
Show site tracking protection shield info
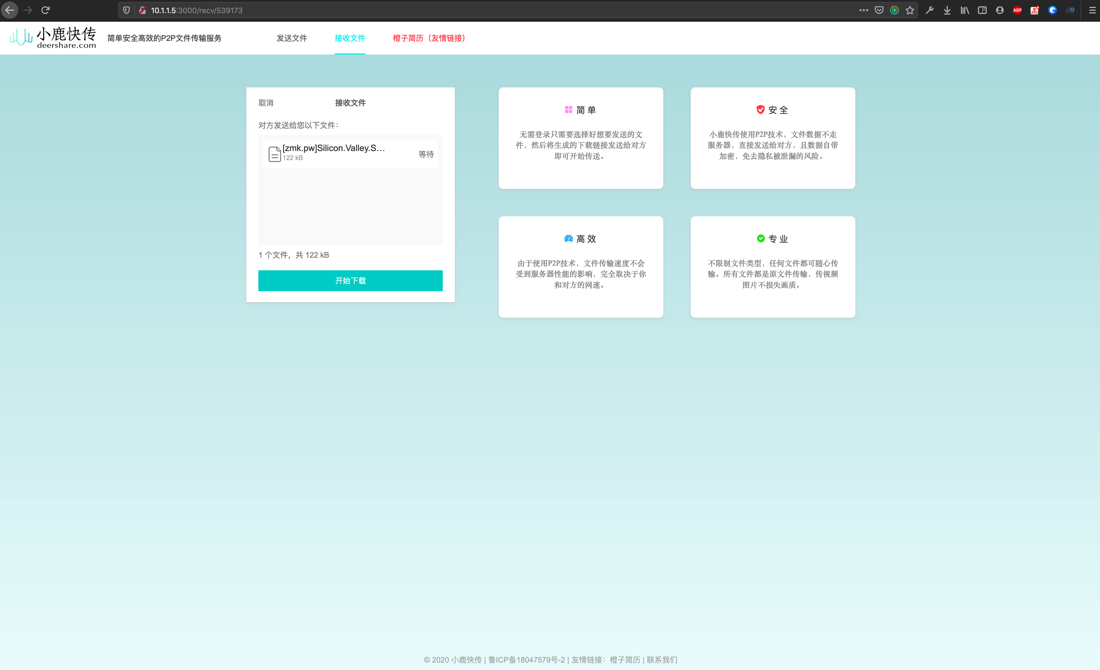126,10
